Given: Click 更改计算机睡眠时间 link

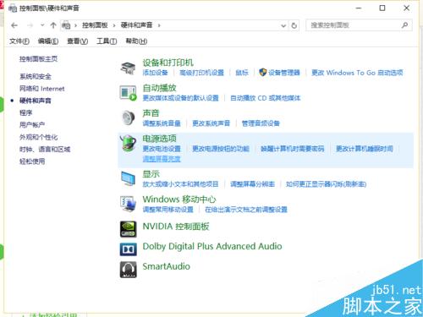Looking at the screenshot, I should coord(365,149).
